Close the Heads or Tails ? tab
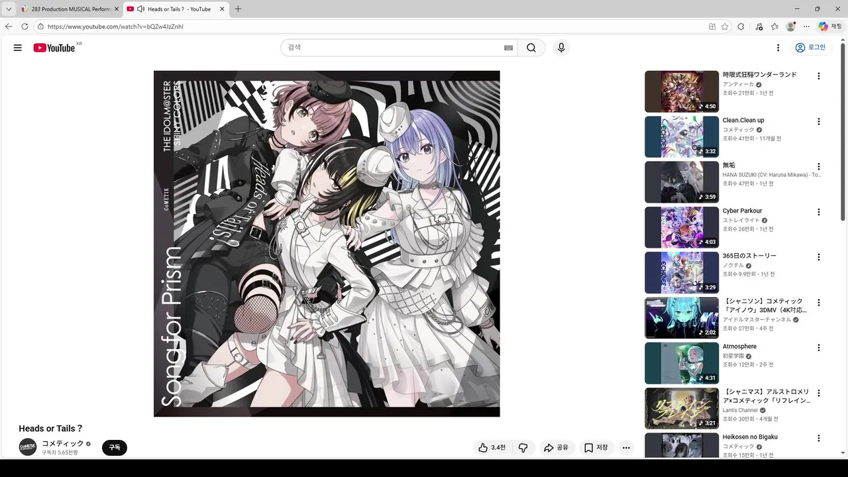This screenshot has height=477, width=848. tap(222, 9)
